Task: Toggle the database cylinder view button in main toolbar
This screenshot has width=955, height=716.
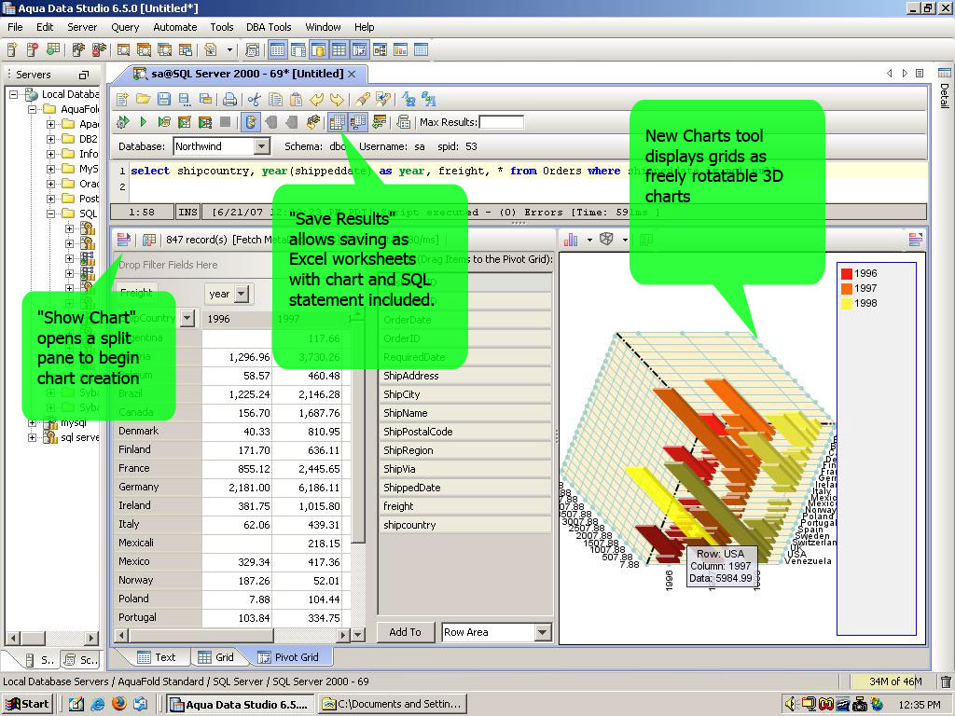Action: pyautogui.click(x=319, y=50)
